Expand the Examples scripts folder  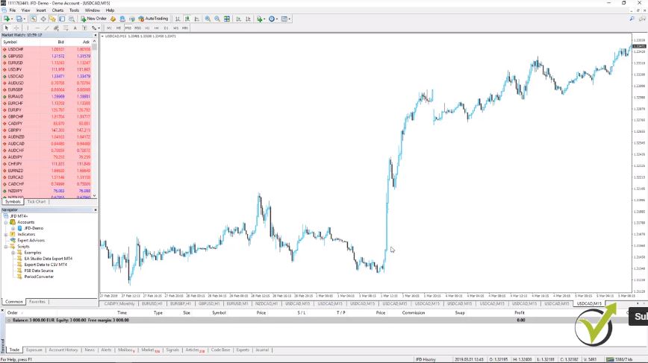(x=13, y=253)
